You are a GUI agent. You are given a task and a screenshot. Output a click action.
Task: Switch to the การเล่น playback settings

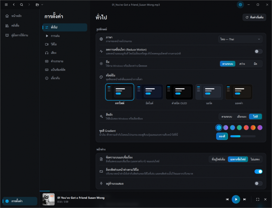click(65, 36)
